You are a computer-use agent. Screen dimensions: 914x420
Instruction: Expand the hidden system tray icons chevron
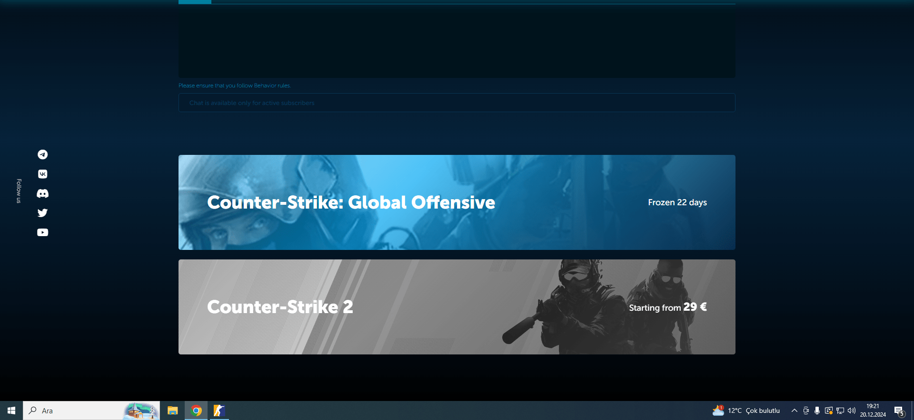pyautogui.click(x=794, y=410)
